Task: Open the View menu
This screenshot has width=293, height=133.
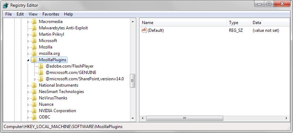Action: pos(33,14)
